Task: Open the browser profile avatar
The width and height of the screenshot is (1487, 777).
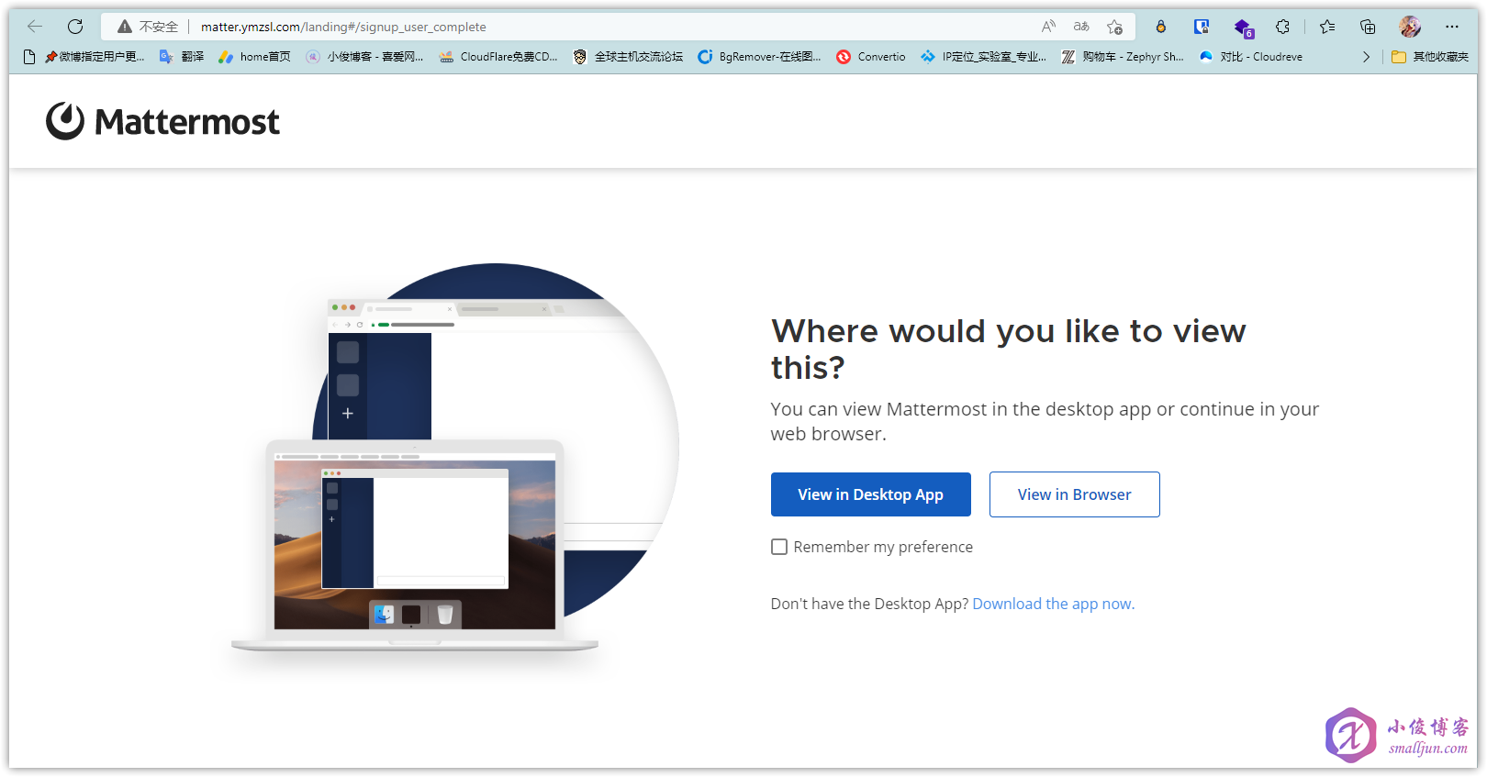Action: coord(1410,27)
